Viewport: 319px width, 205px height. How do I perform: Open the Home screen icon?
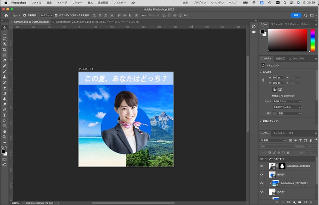coord(6,15)
